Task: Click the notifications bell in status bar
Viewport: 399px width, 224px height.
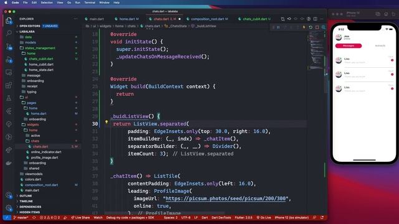Action: (x=322, y=218)
